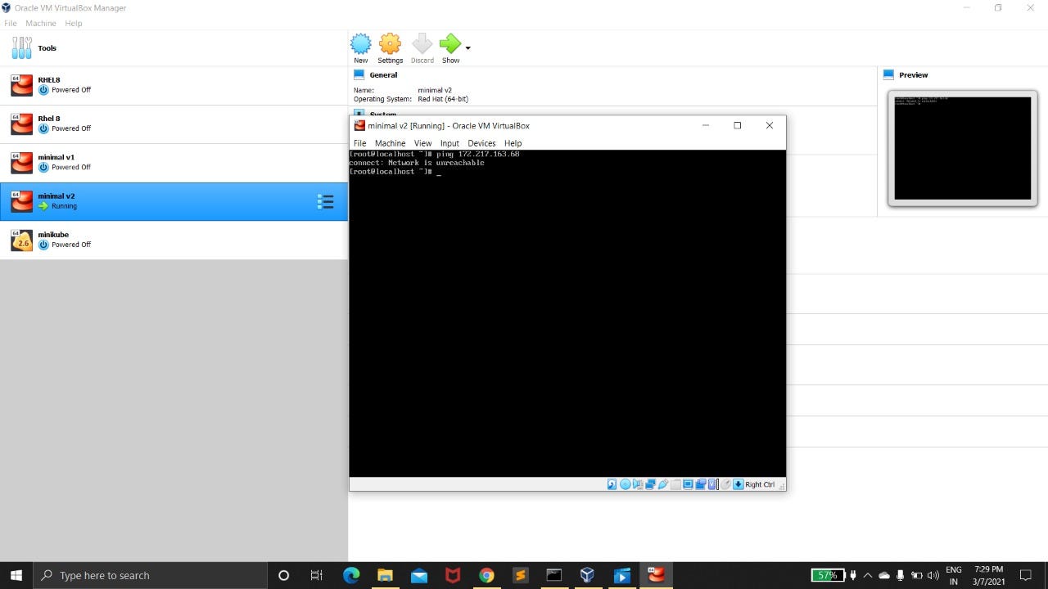Click the optical drive status icon
The height and width of the screenshot is (589, 1048).
[626, 484]
